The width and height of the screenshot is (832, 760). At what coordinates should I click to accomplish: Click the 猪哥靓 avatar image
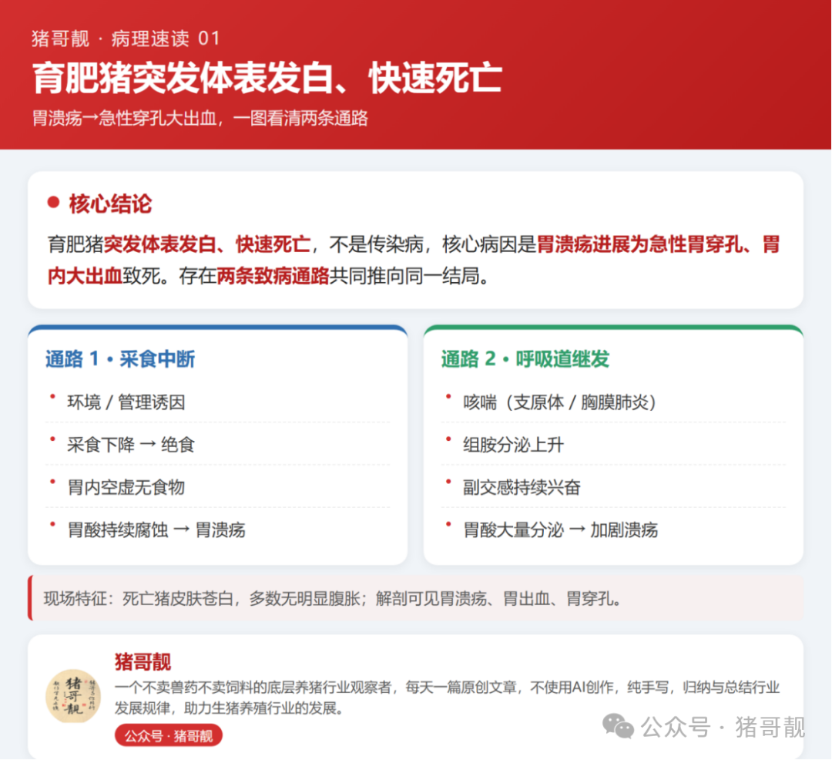click(x=73, y=696)
